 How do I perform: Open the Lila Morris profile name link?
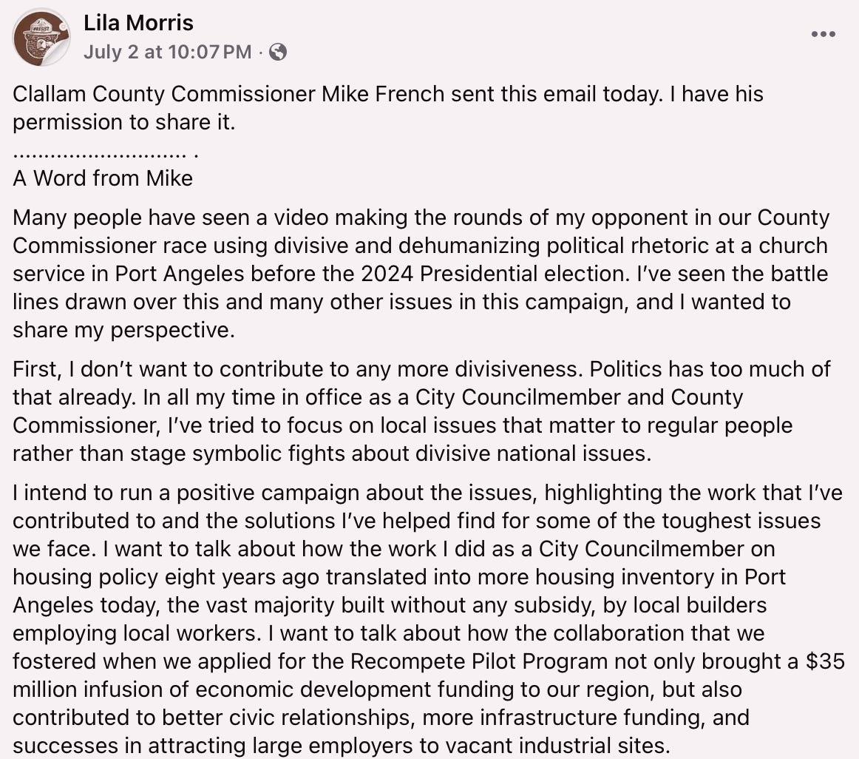click(x=138, y=23)
